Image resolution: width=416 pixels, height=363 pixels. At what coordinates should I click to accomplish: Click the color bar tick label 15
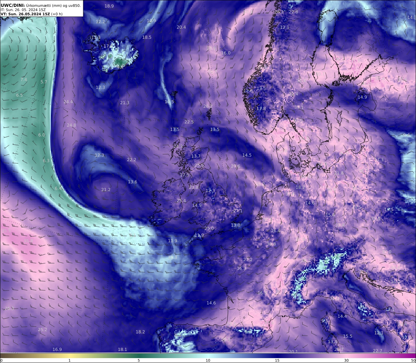(x=277, y=360)
